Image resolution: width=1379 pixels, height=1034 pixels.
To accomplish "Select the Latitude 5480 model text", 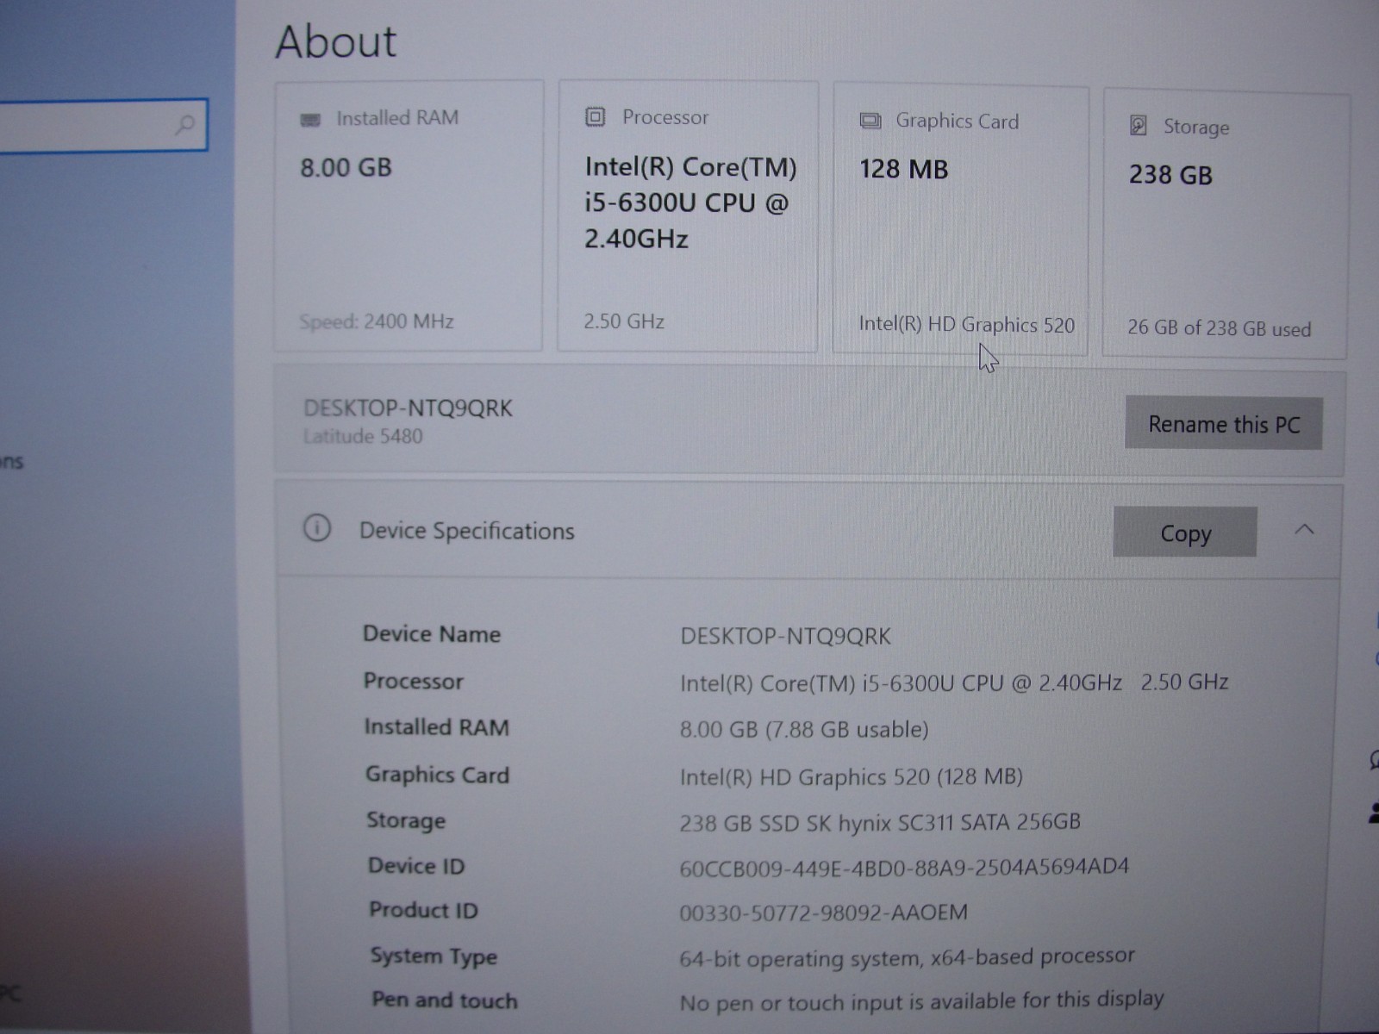I will click(363, 436).
